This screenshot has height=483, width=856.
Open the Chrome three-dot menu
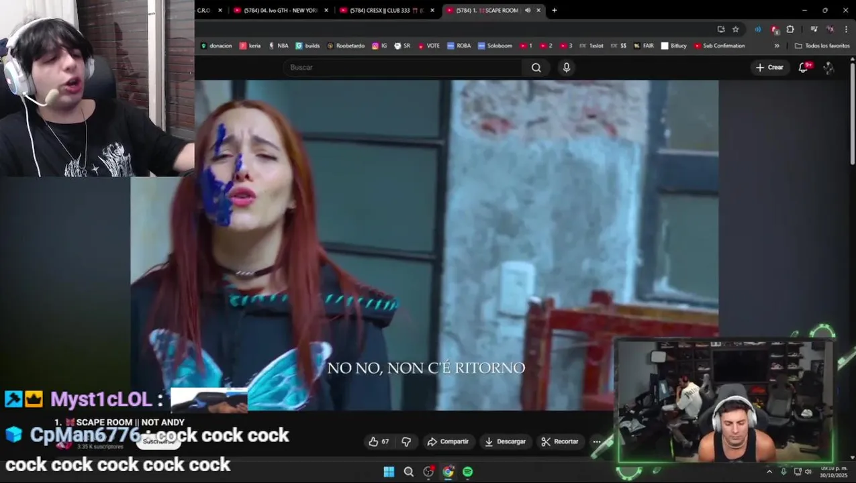pyautogui.click(x=845, y=30)
